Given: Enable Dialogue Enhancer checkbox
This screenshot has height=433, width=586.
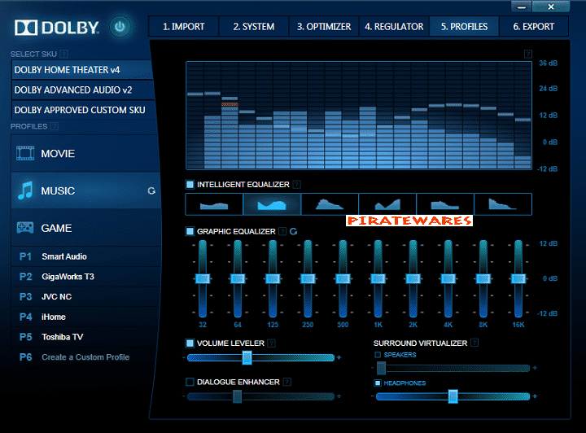Looking at the screenshot, I should (190, 382).
